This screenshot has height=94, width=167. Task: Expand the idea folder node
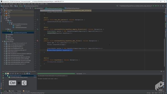click(4, 14)
